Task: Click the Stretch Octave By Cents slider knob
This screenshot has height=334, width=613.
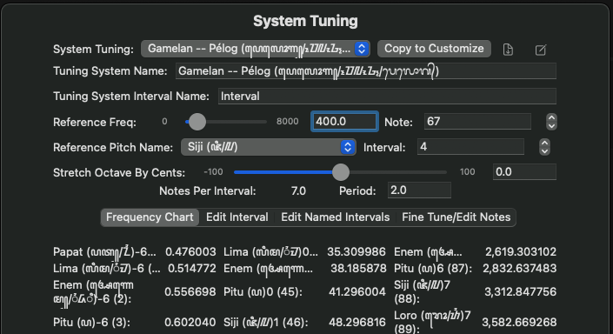Action: click(341, 172)
